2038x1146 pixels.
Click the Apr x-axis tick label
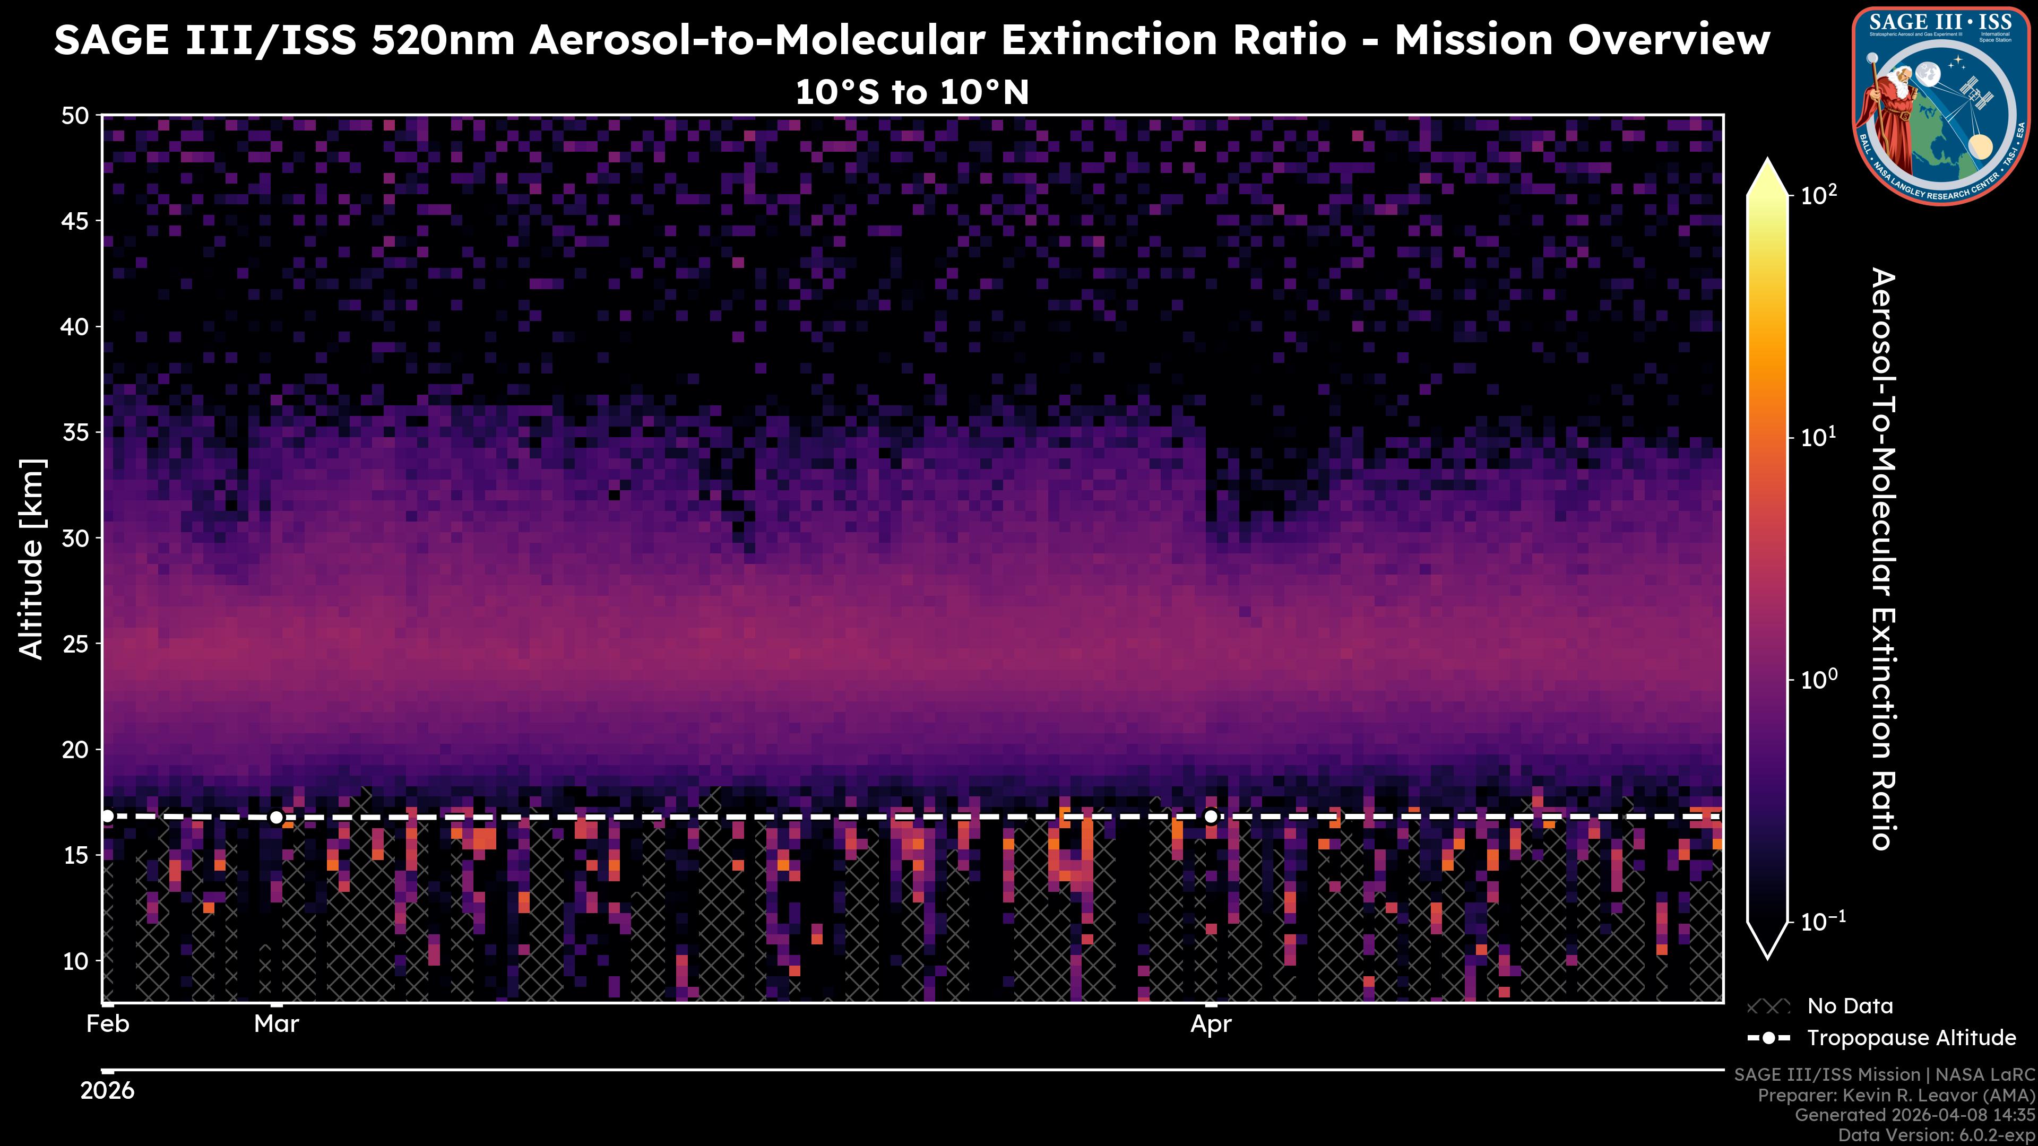[1211, 1024]
